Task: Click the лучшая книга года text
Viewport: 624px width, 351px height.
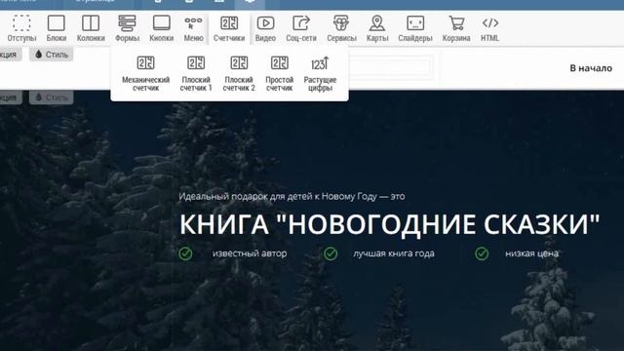Action: click(x=394, y=253)
